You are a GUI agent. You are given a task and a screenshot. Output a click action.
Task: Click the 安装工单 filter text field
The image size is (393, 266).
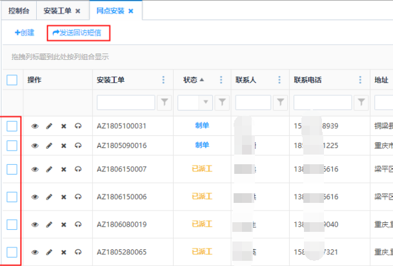126,102
